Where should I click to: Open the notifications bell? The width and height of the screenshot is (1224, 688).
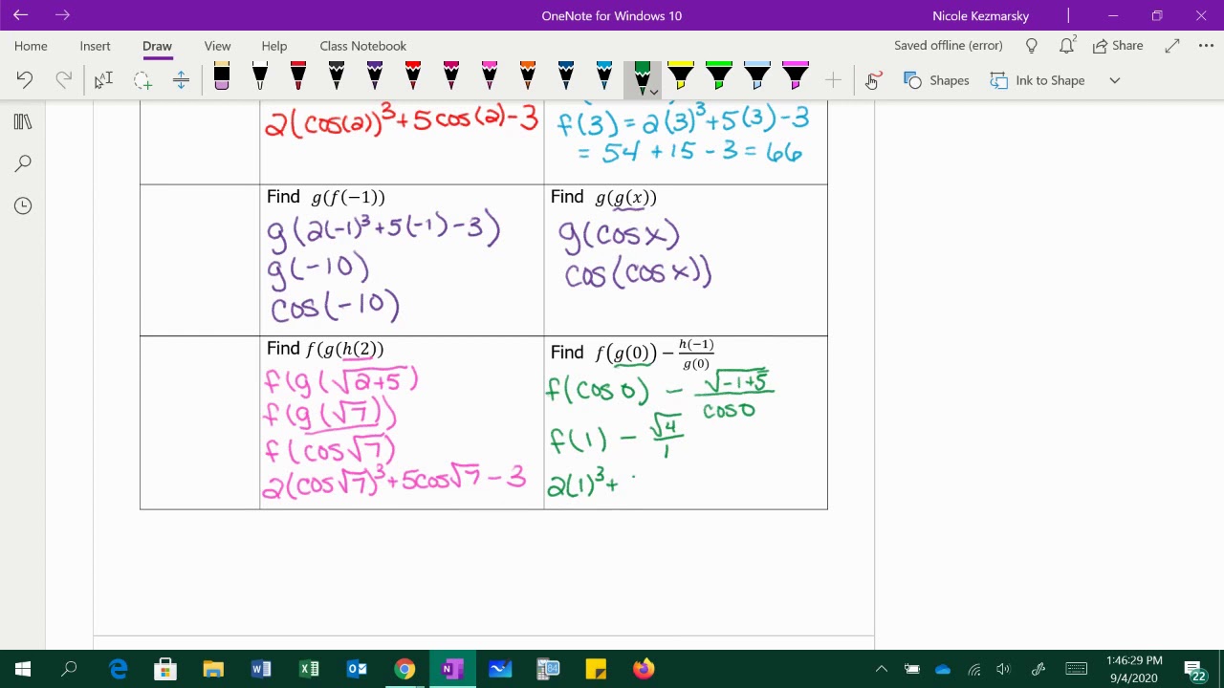(1067, 46)
